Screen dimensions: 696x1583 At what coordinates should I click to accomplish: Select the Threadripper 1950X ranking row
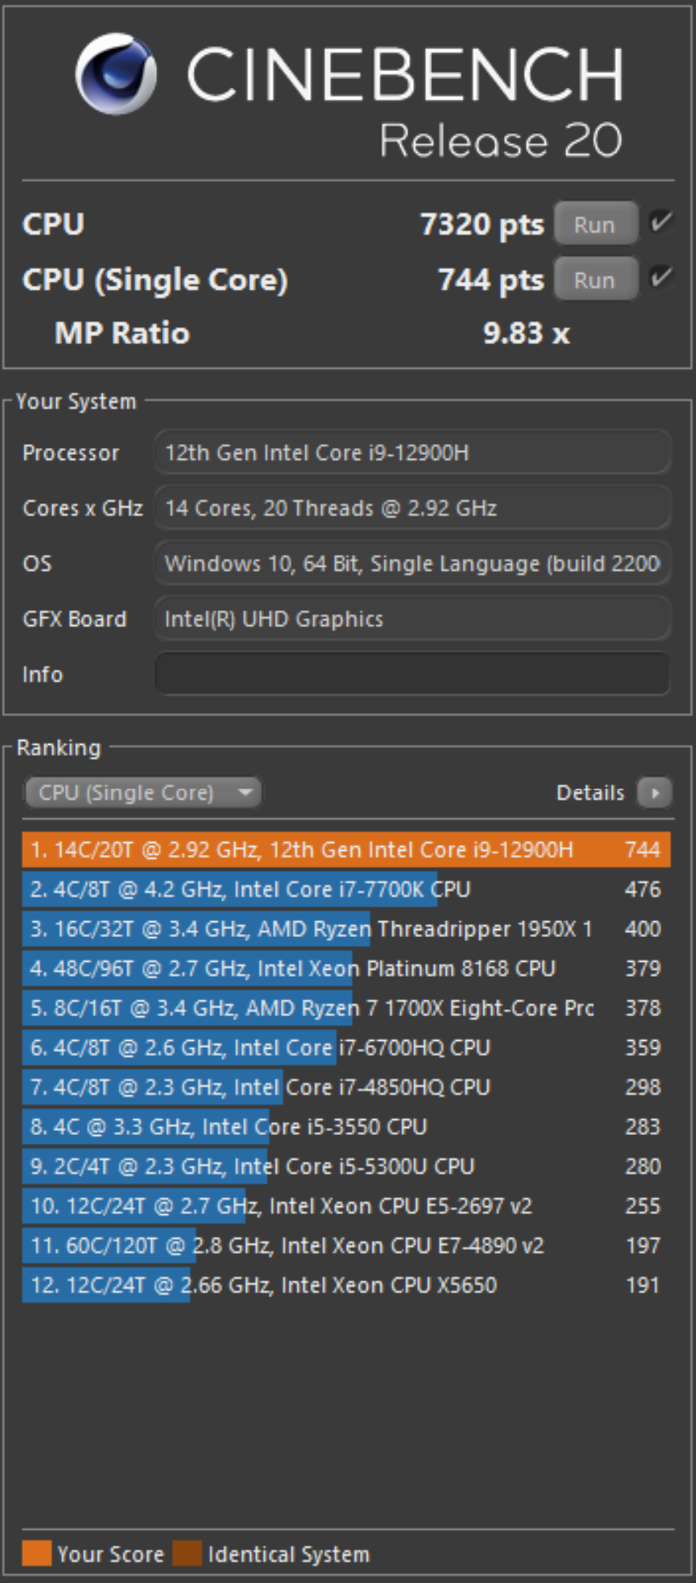point(346,929)
